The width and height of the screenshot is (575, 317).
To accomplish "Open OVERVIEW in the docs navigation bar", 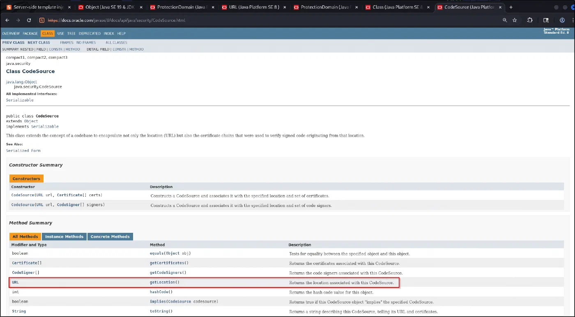I will pos(11,34).
